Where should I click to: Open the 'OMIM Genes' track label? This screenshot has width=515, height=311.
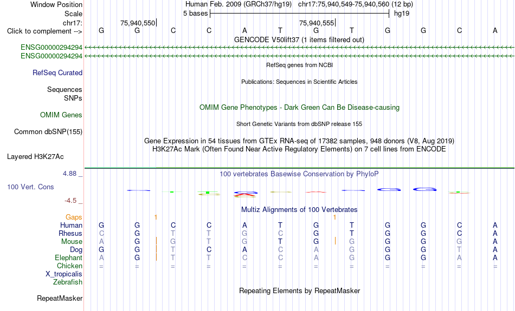pos(61,115)
